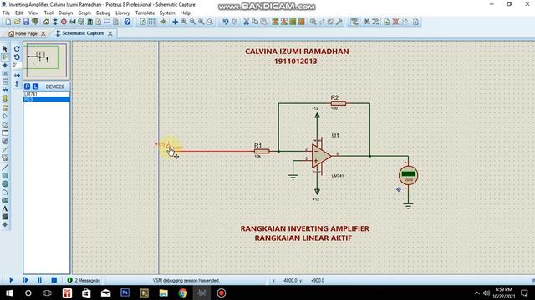Viewport: 535px width, 300px height.
Task: Open the Windows Start menu
Action: coord(9,292)
